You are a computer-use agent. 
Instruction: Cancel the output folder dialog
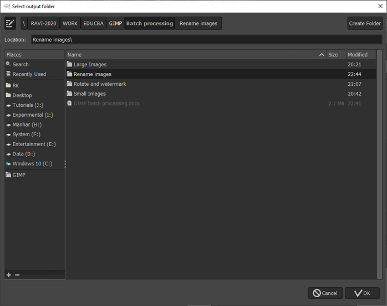[x=325, y=293]
